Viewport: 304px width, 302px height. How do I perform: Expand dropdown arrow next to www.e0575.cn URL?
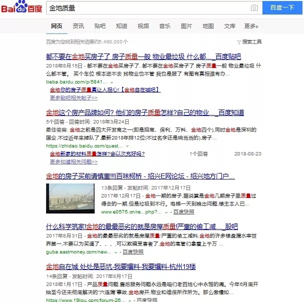coord(166,212)
